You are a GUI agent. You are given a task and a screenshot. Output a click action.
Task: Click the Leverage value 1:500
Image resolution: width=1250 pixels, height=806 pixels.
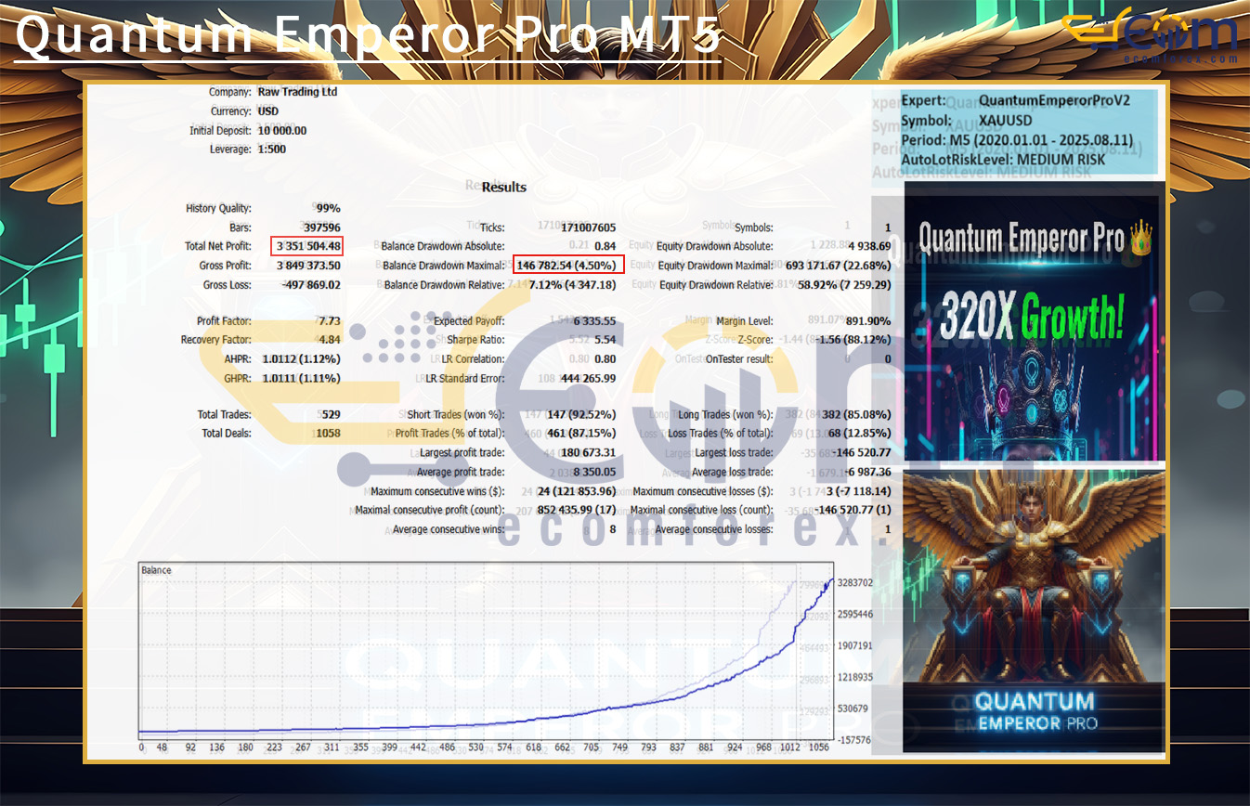[271, 149]
